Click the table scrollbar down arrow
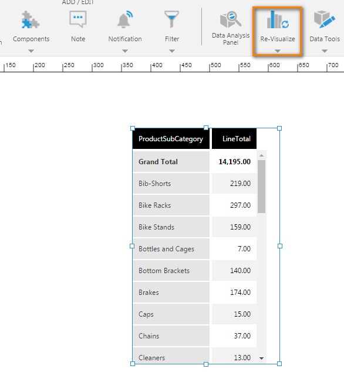344x372 pixels. coord(261,358)
